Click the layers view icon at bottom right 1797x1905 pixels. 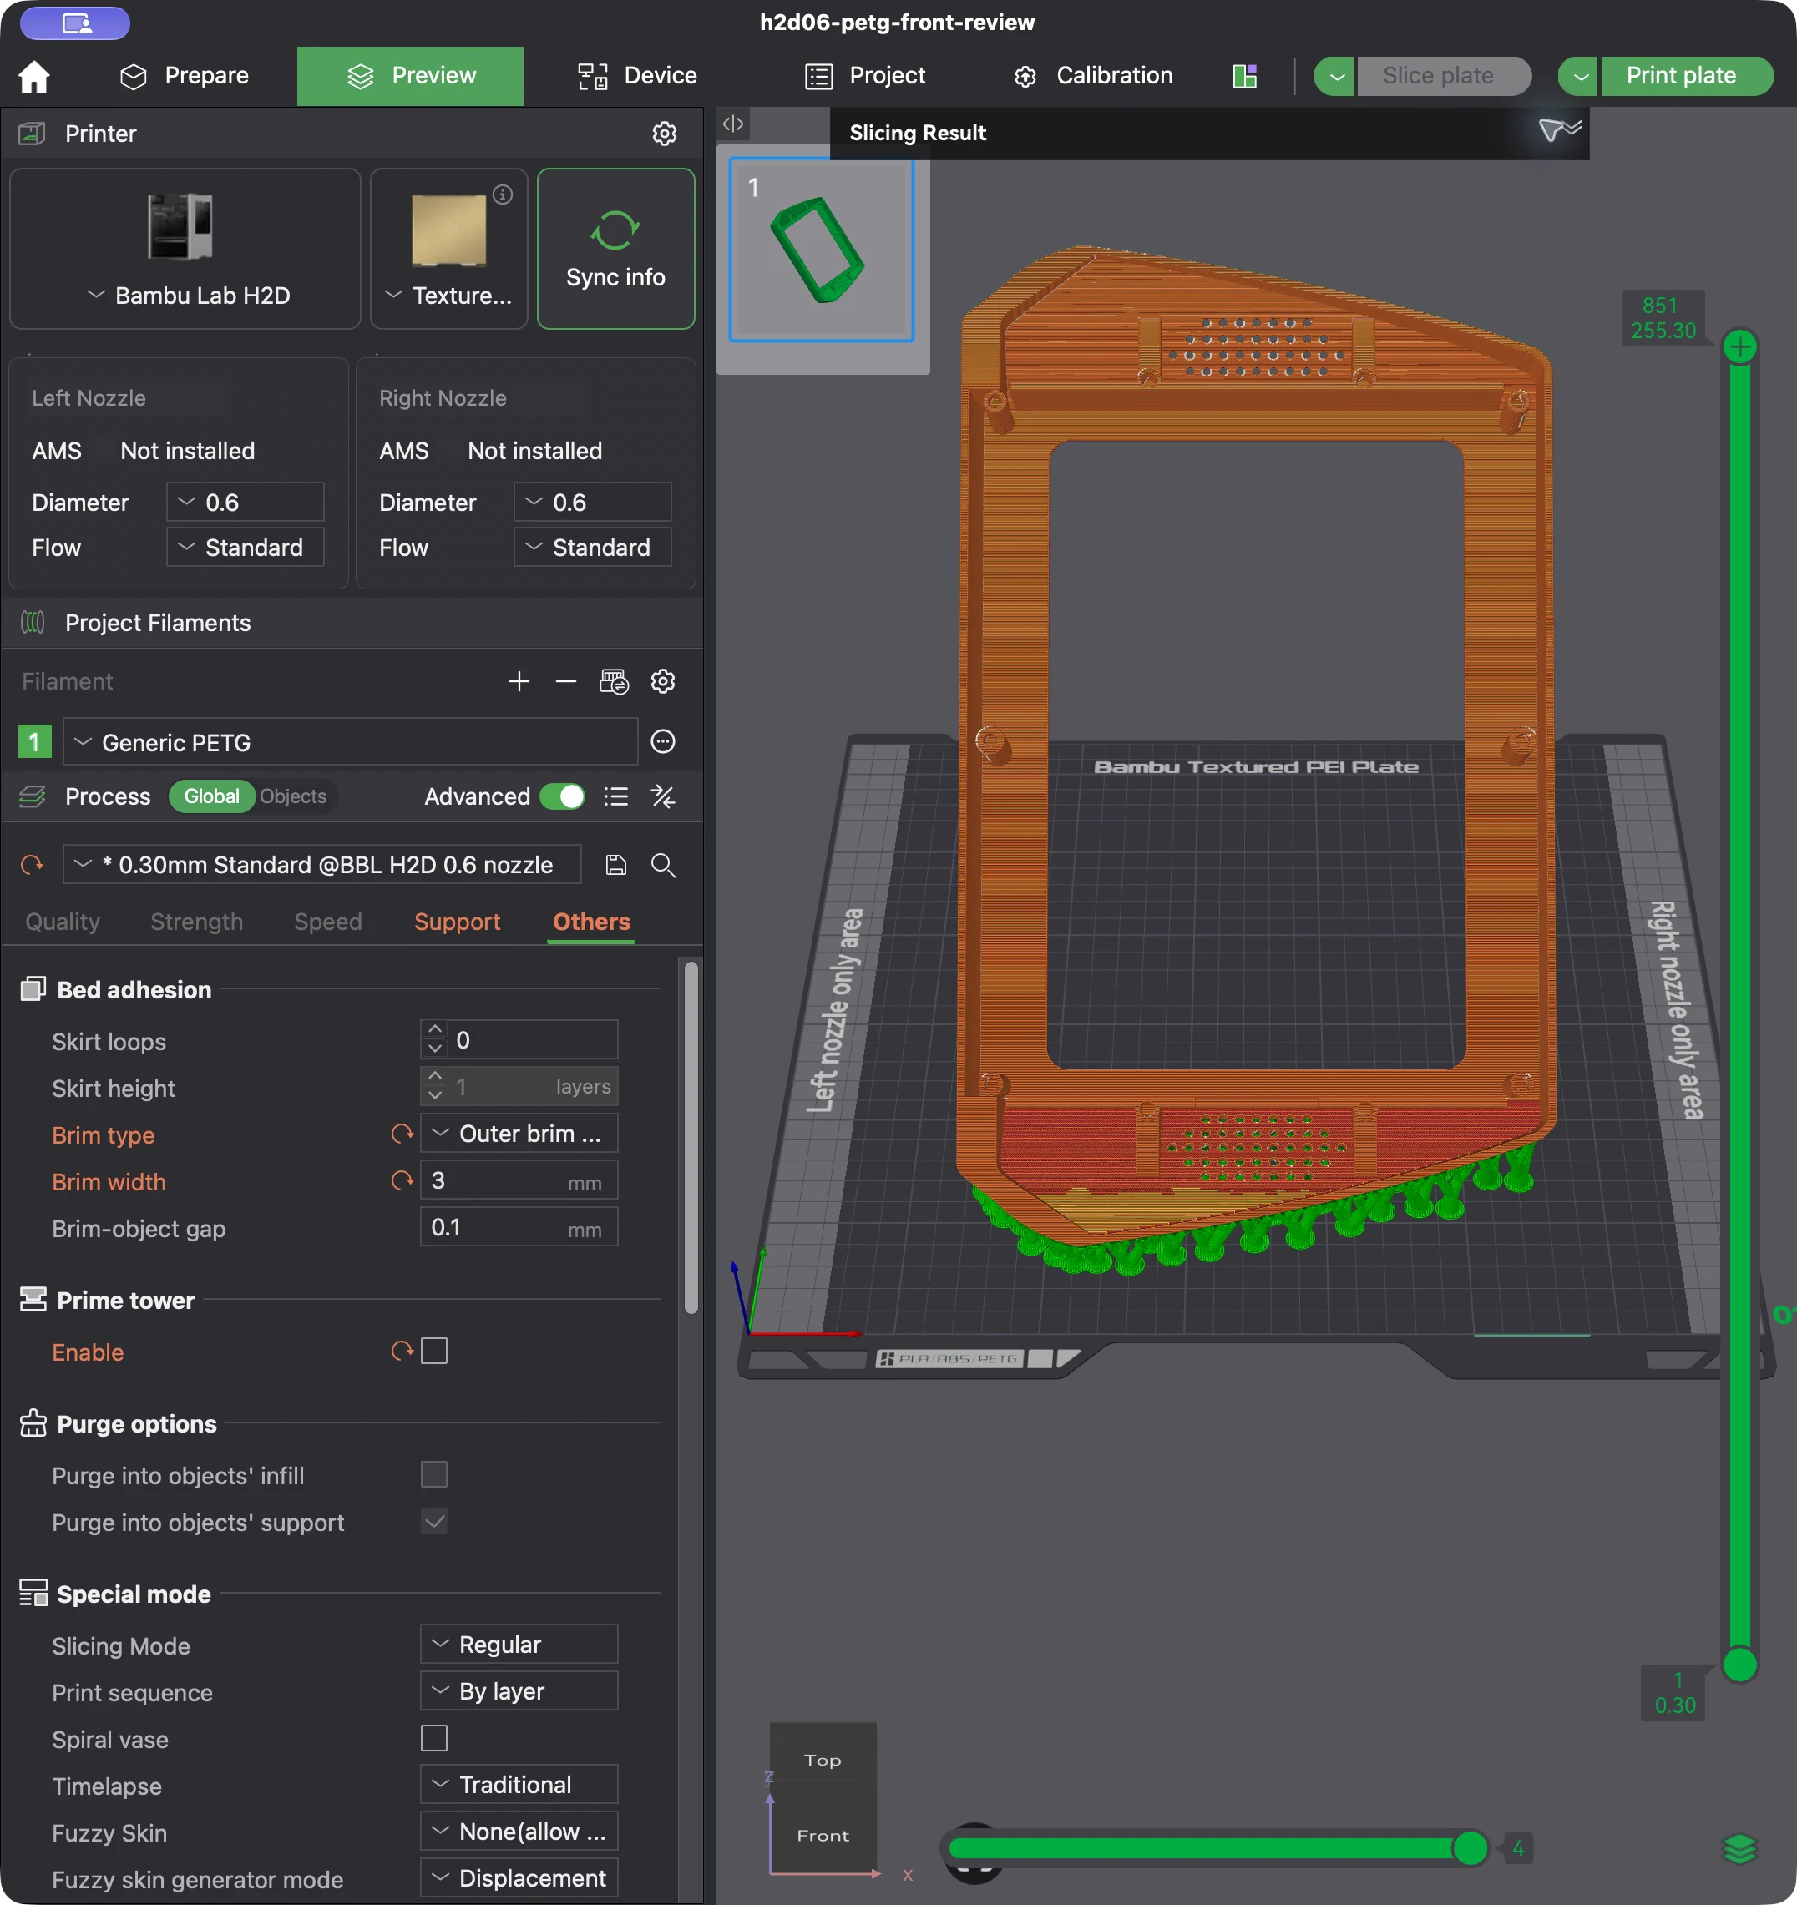click(1739, 1848)
